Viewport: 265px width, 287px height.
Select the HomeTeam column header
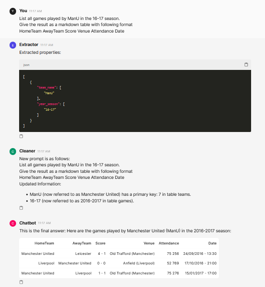click(x=44, y=243)
